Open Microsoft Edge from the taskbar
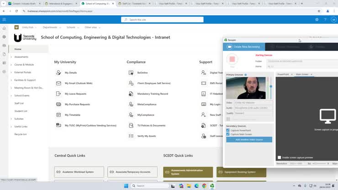The height and width of the screenshot is (190, 338). pos(196,186)
